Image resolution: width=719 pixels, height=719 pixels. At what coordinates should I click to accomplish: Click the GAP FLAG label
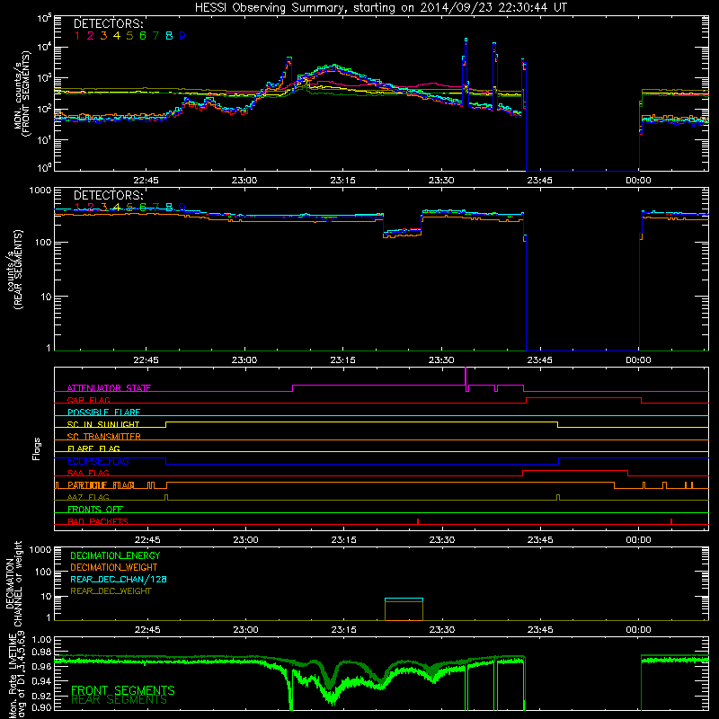point(88,400)
